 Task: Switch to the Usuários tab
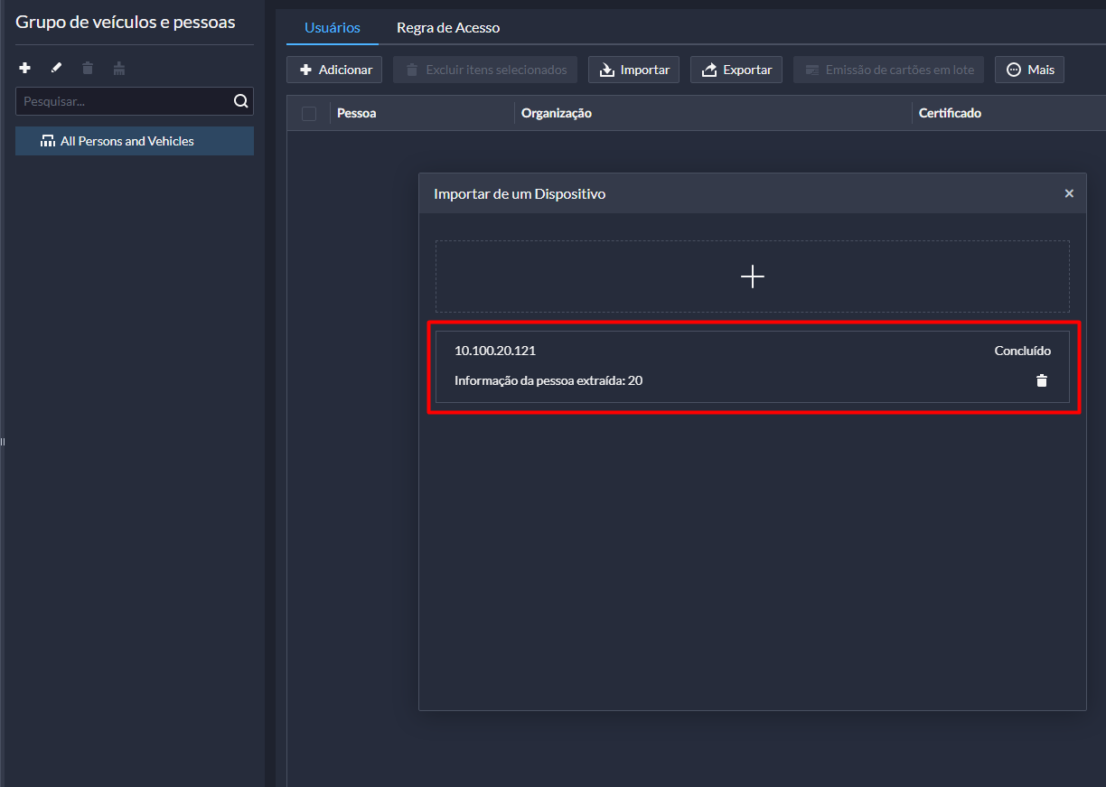tap(332, 28)
